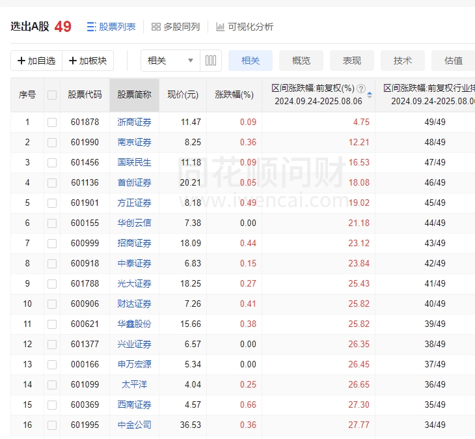Image resolution: width=475 pixels, height=439 pixels.
Task: Click the 加自选 button
Action: (36, 61)
